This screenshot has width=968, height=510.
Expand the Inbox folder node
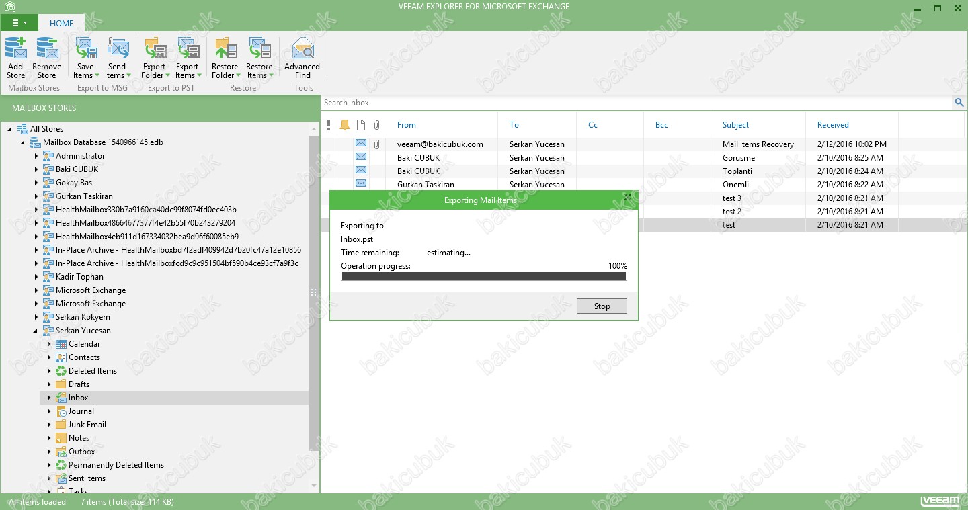(49, 398)
